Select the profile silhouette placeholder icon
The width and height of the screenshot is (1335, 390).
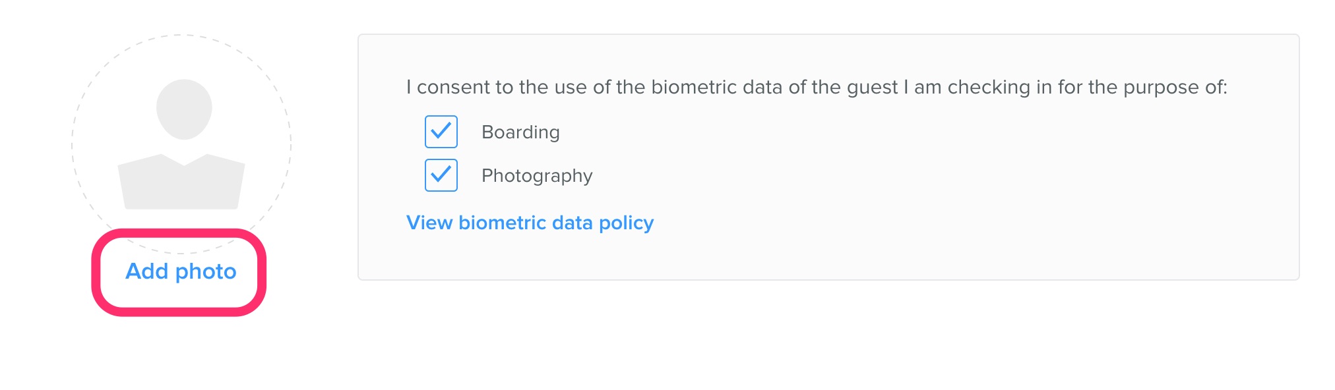pyautogui.click(x=181, y=144)
